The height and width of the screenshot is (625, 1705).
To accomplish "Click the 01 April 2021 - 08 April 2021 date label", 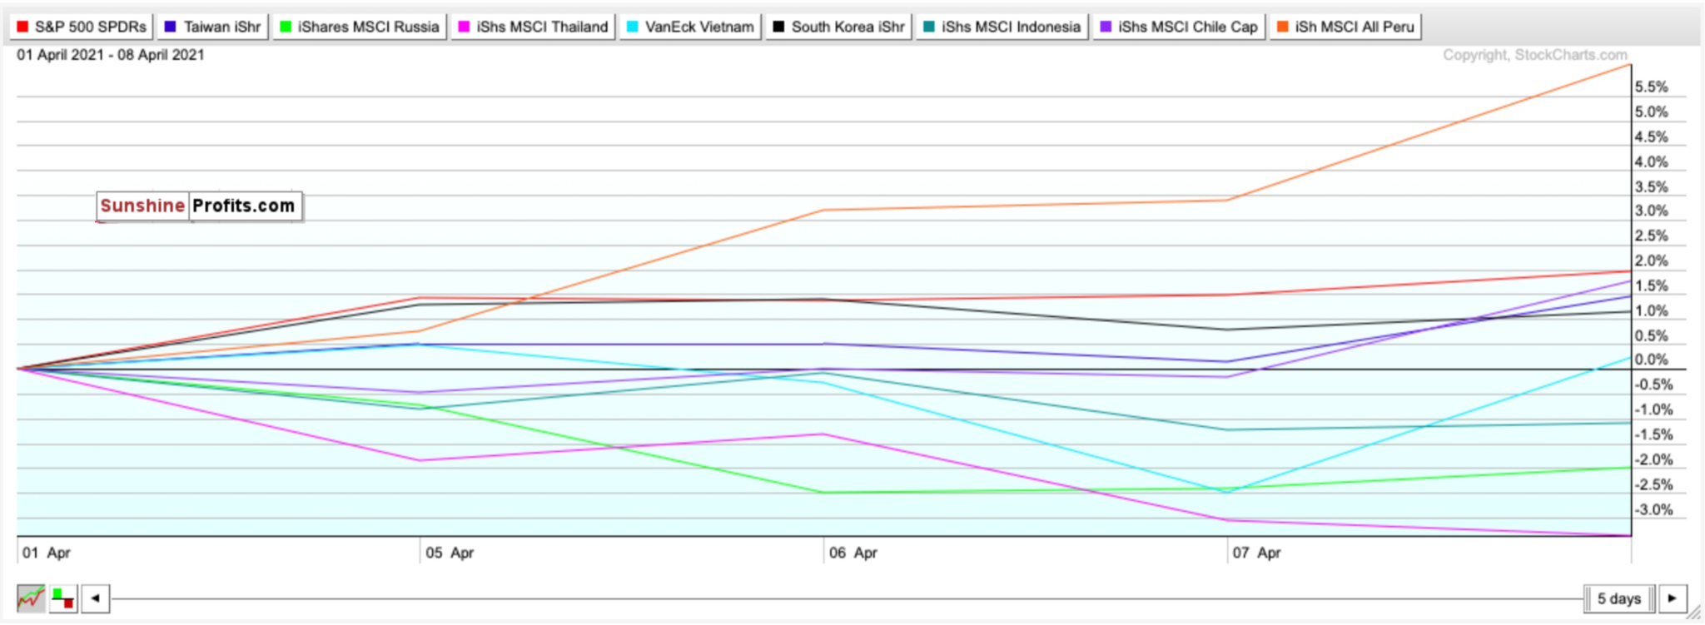I will (x=111, y=55).
